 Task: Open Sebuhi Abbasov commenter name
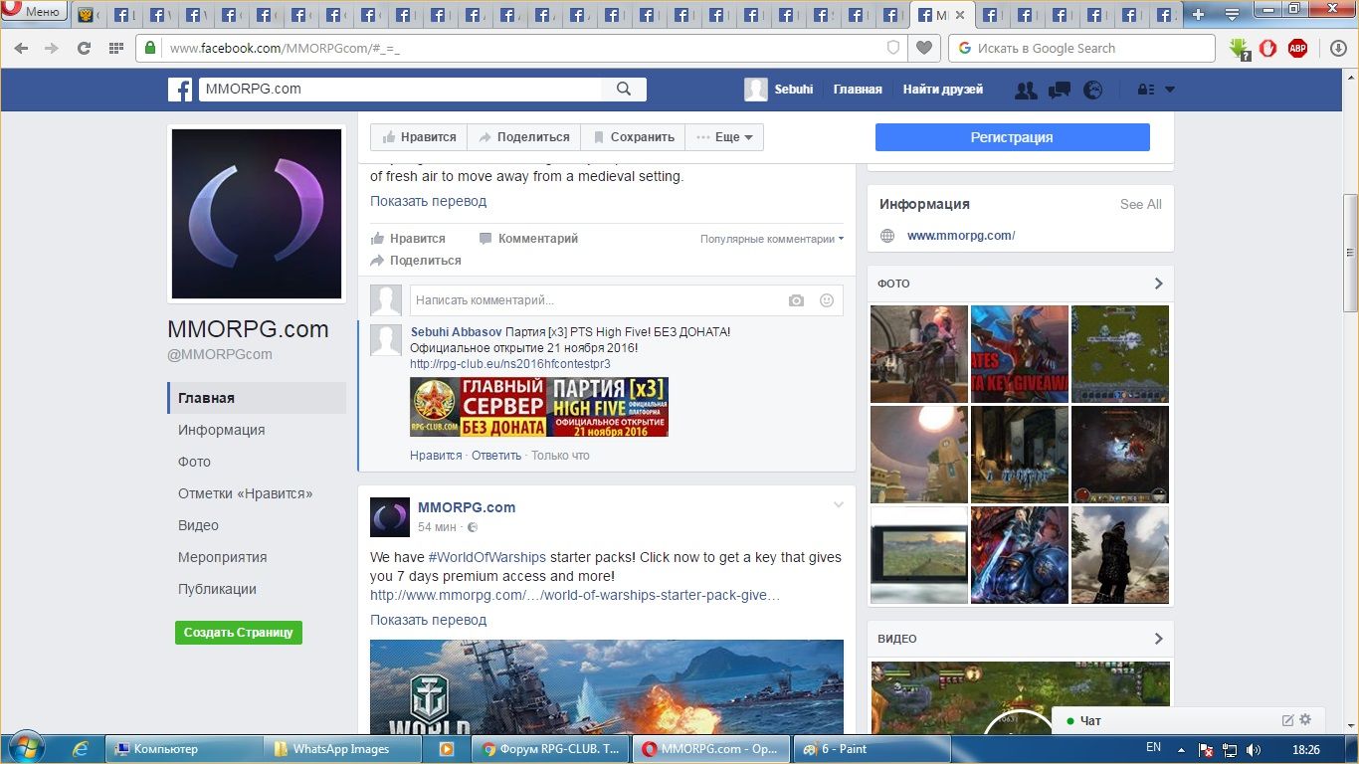click(456, 332)
